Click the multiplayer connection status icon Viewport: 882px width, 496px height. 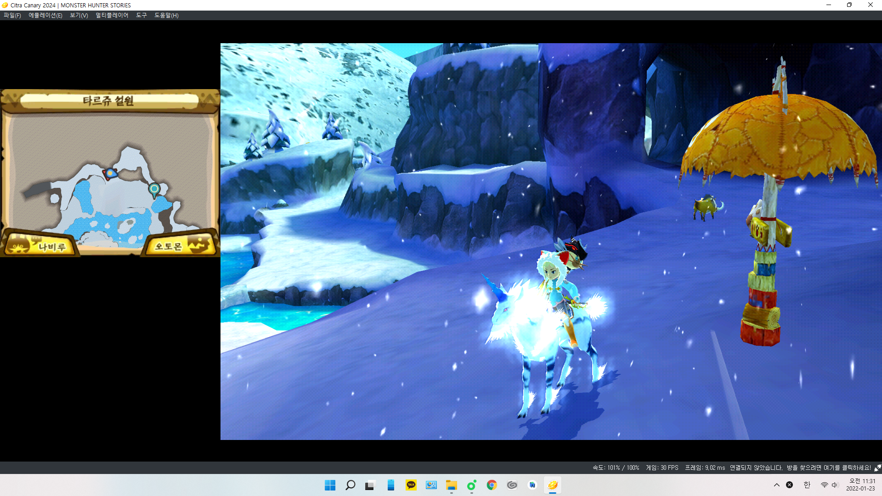coord(877,468)
